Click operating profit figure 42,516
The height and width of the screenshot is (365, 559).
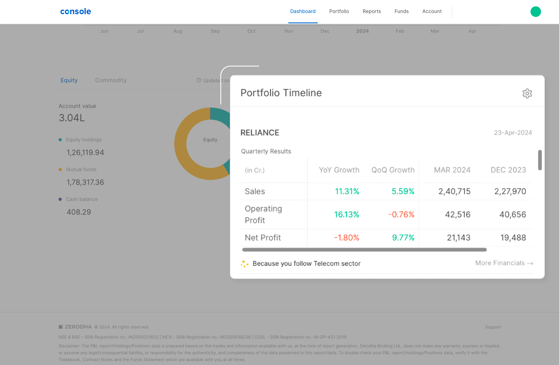pos(458,214)
